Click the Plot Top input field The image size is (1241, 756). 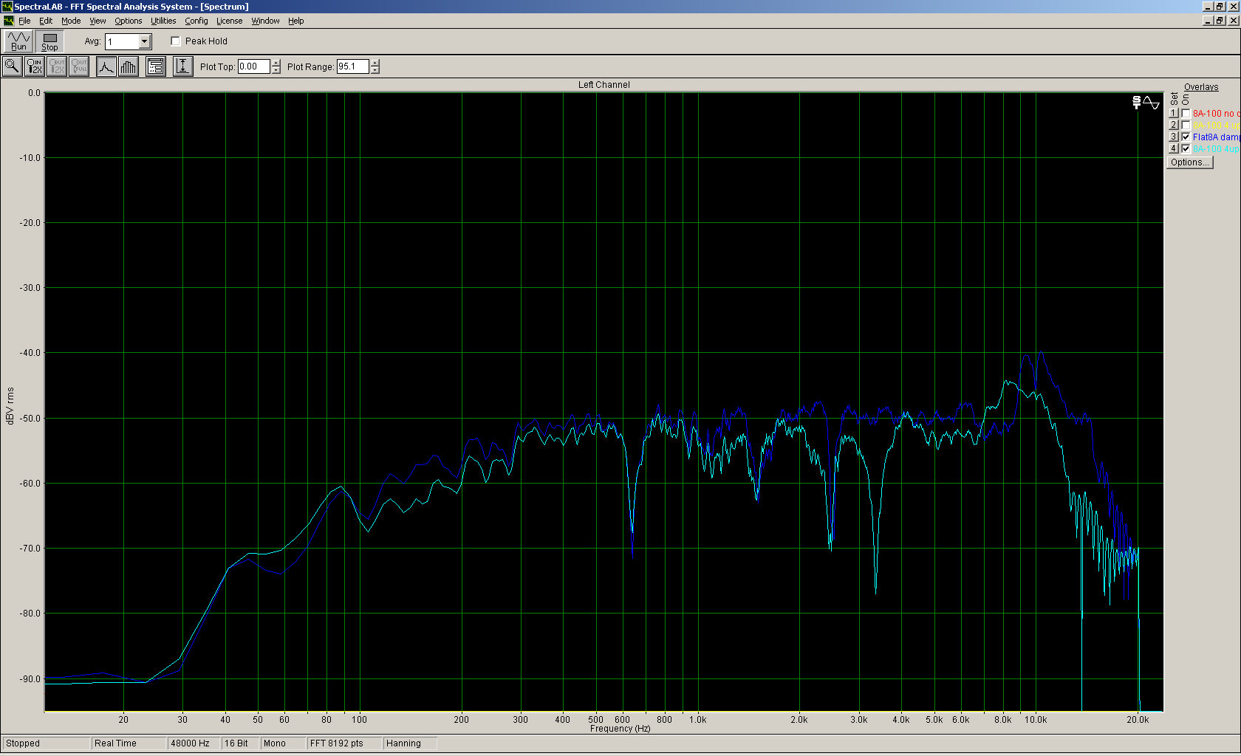tap(254, 66)
